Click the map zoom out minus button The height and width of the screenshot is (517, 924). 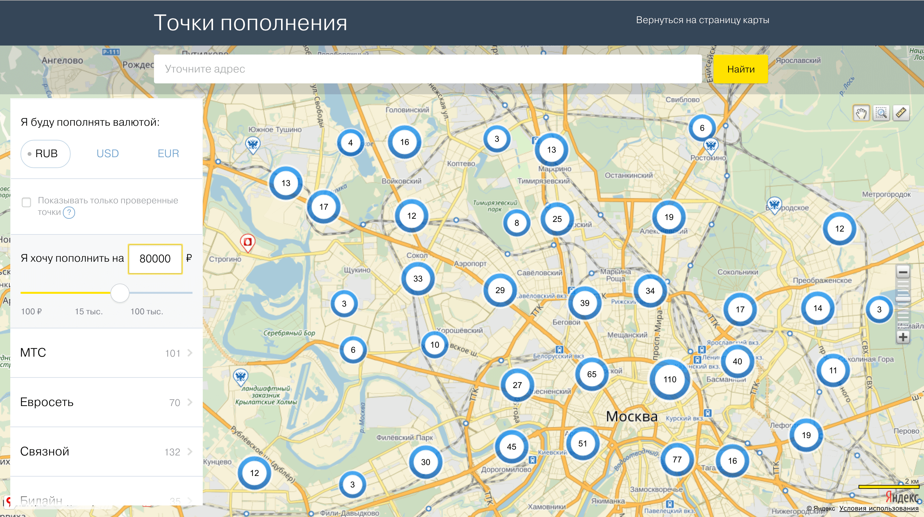click(903, 272)
